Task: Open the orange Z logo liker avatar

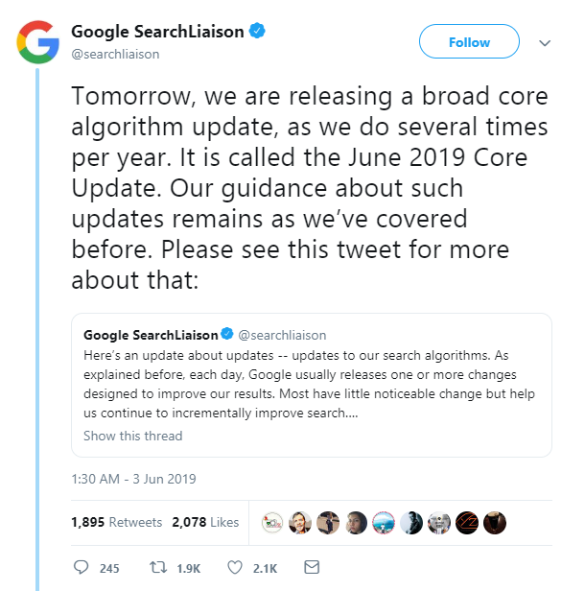Action: pyautogui.click(x=467, y=523)
